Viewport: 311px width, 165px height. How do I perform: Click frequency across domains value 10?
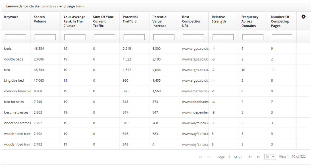[x=243, y=70]
